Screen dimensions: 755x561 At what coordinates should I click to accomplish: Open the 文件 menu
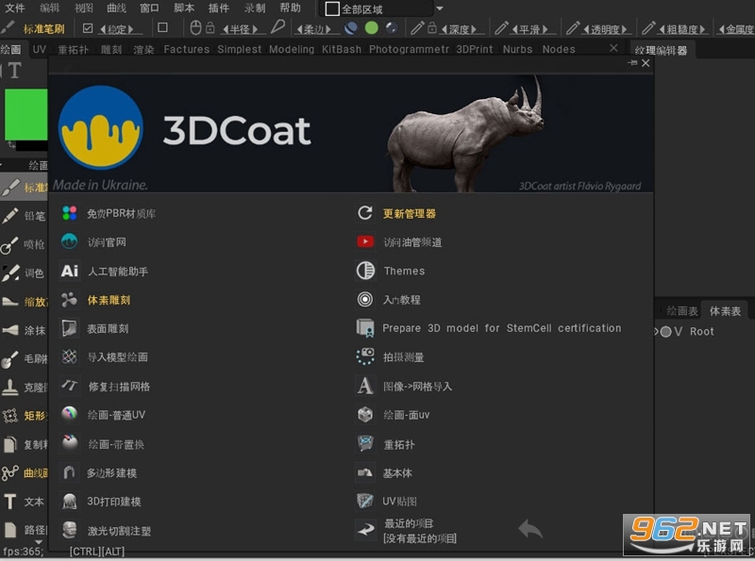point(15,8)
